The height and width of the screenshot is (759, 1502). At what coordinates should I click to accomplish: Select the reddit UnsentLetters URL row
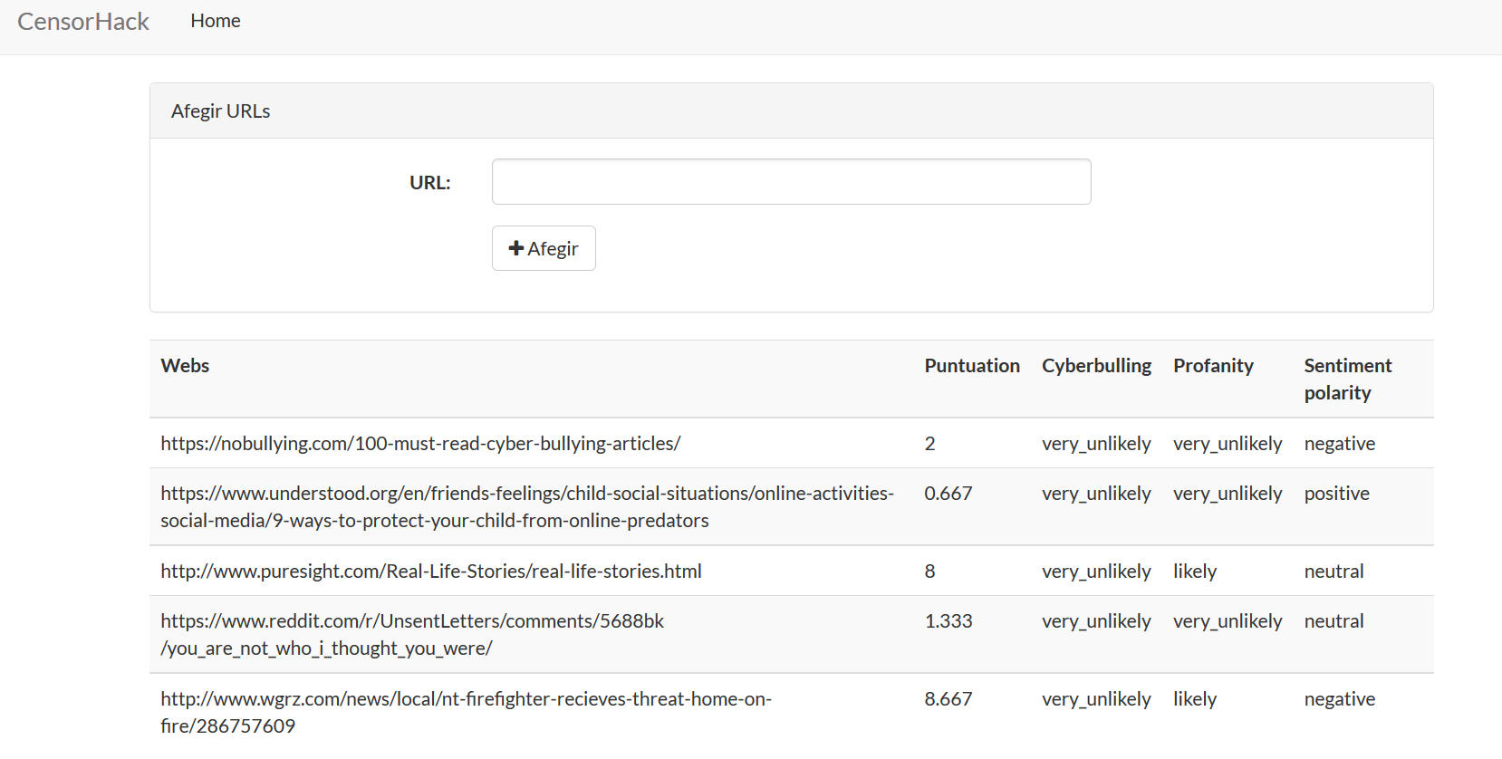coord(412,635)
